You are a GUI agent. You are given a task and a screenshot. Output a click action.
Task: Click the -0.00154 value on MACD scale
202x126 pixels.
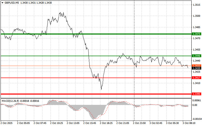click(x=196, y=119)
